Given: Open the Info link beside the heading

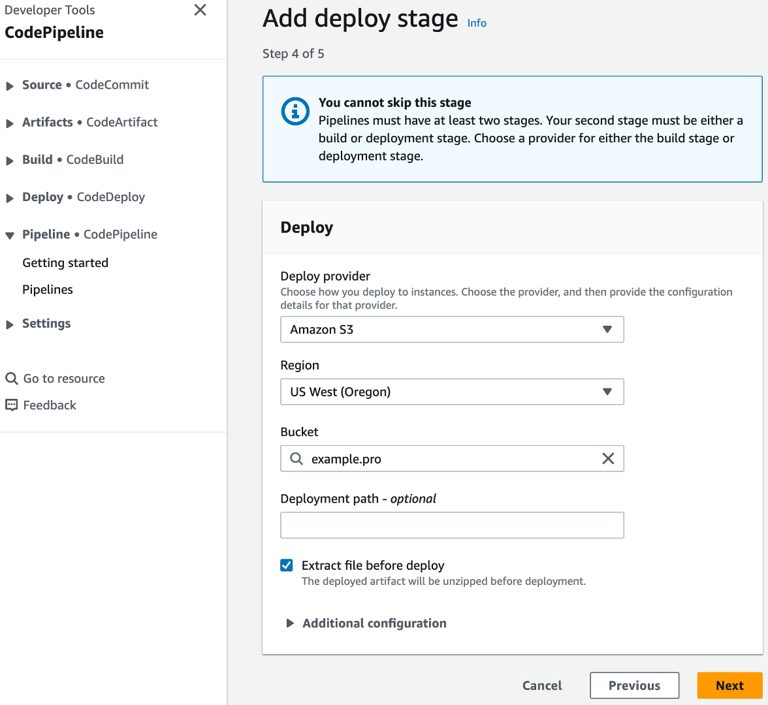Looking at the screenshot, I should pyautogui.click(x=477, y=23).
